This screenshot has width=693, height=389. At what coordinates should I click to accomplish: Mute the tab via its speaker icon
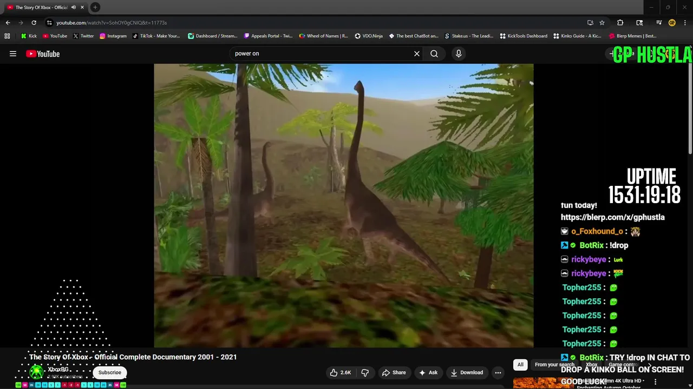[x=73, y=8]
